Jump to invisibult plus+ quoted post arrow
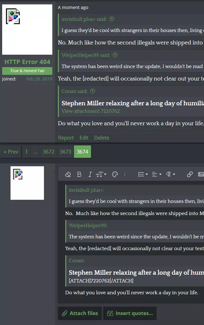204x325 pixels. tap(112, 19)
